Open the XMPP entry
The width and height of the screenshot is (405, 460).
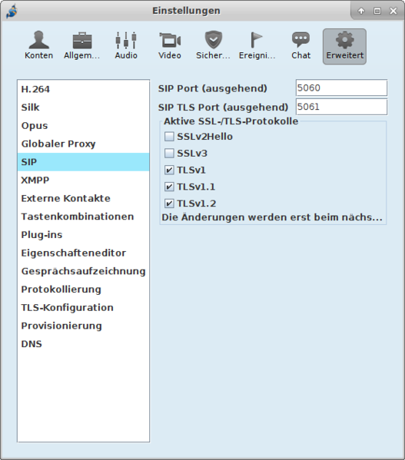(83, 180)
